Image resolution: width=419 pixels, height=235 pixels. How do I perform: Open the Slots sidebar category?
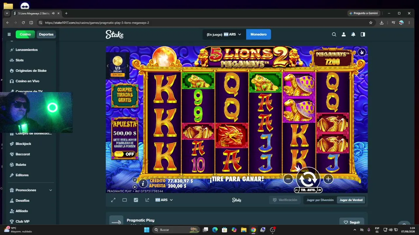point(20,60)
